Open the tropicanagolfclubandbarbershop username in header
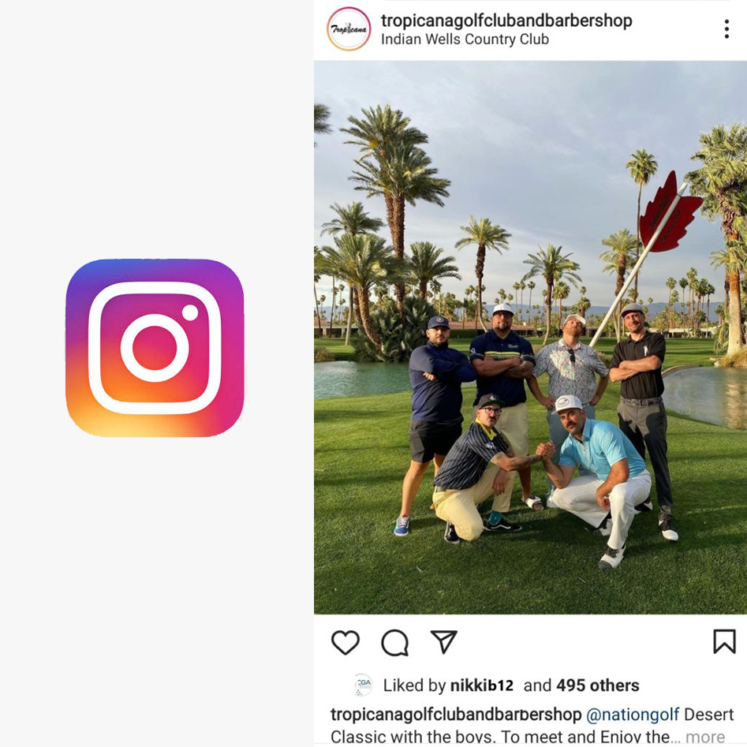The image size is (747, 747). pyautogui.click(x=506, y=21)
